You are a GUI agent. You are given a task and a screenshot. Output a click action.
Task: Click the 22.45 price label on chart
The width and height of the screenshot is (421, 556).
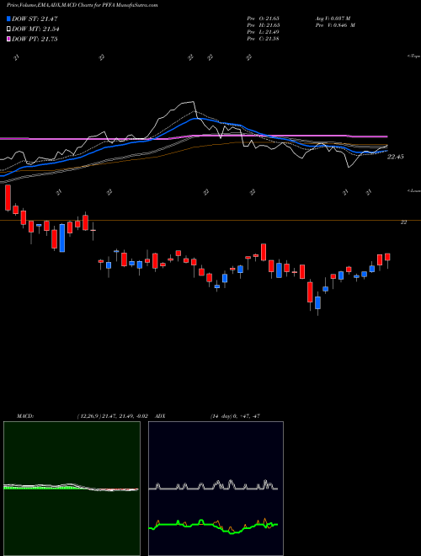395,157
